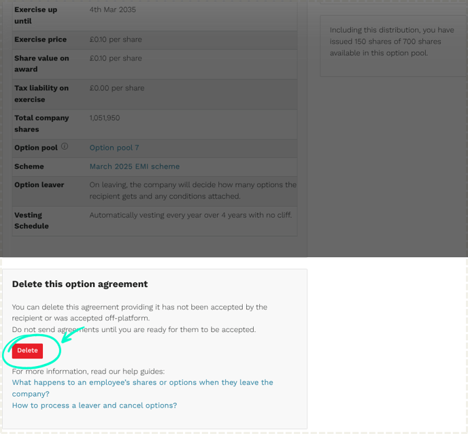468x434 pixels.
Task: Click the £0.00 per share tax liability value
Action: (117, 88)
